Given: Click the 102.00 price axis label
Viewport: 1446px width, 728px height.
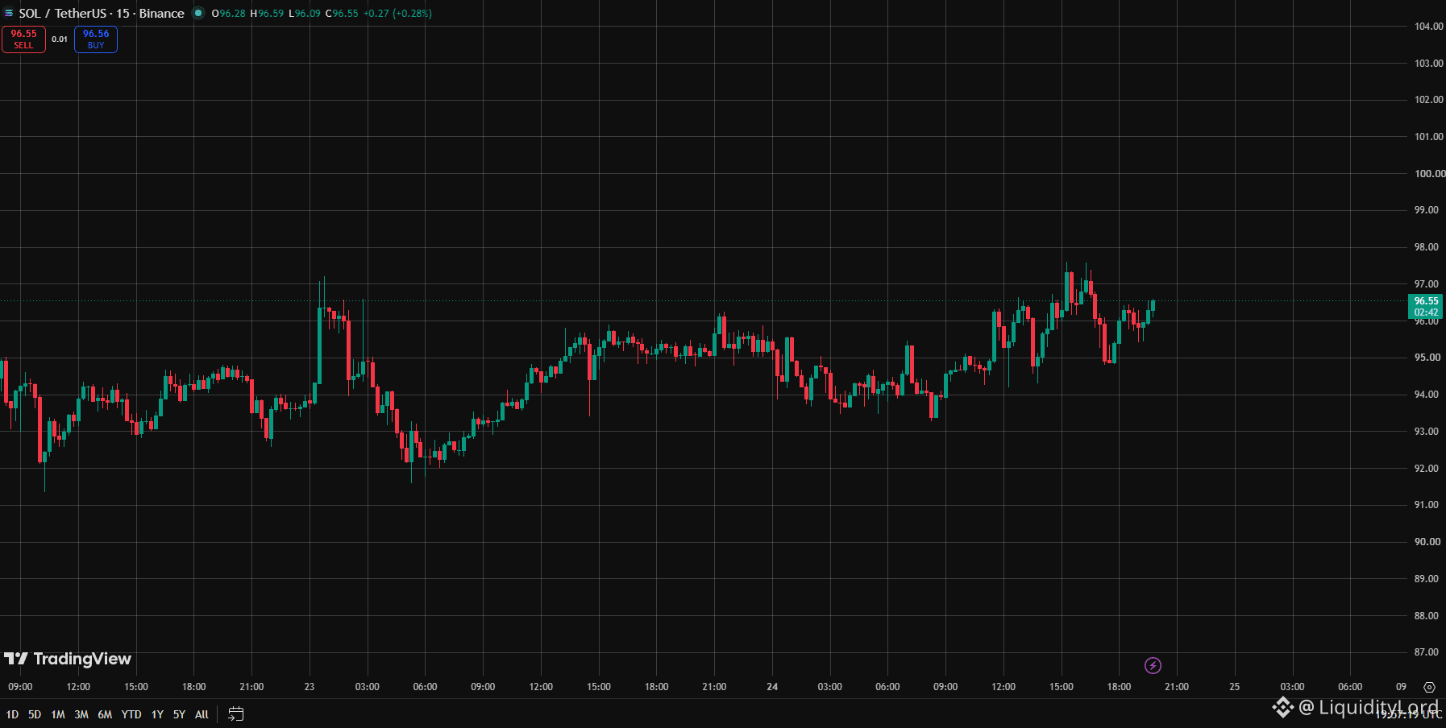Looking at the screenshot, I should (1428, 100).
